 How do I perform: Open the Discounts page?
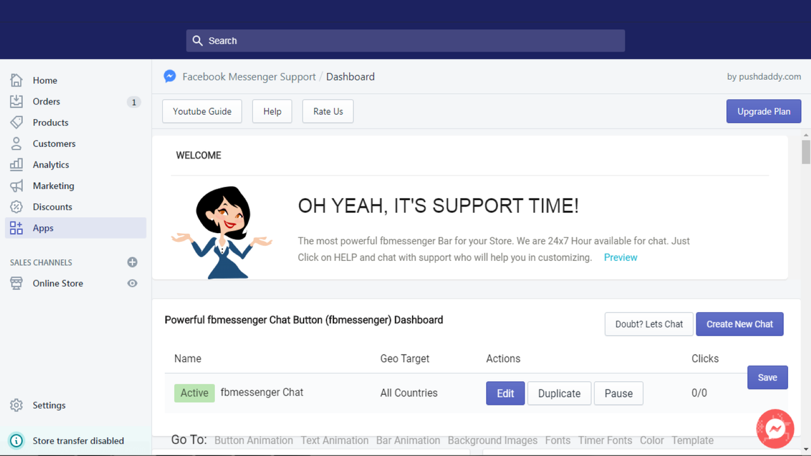coord(53,207)
